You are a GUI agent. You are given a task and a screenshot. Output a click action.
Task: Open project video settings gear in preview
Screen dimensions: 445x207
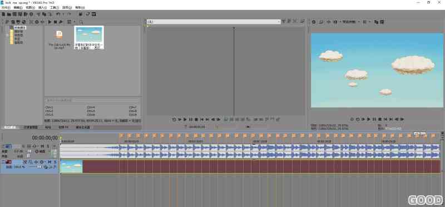coord(313,22)
